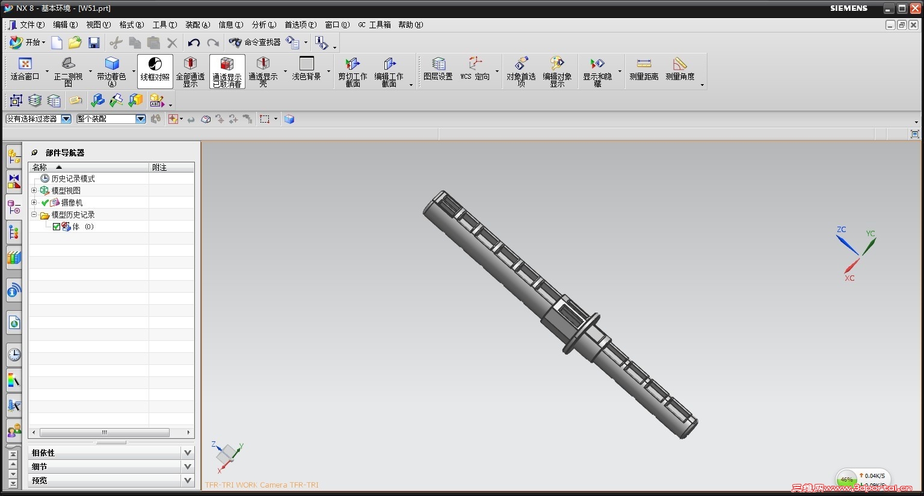The image size is (924, 496).
Task: Open the 带边着色 rendering style dropdown arrow
Action: 134,71
